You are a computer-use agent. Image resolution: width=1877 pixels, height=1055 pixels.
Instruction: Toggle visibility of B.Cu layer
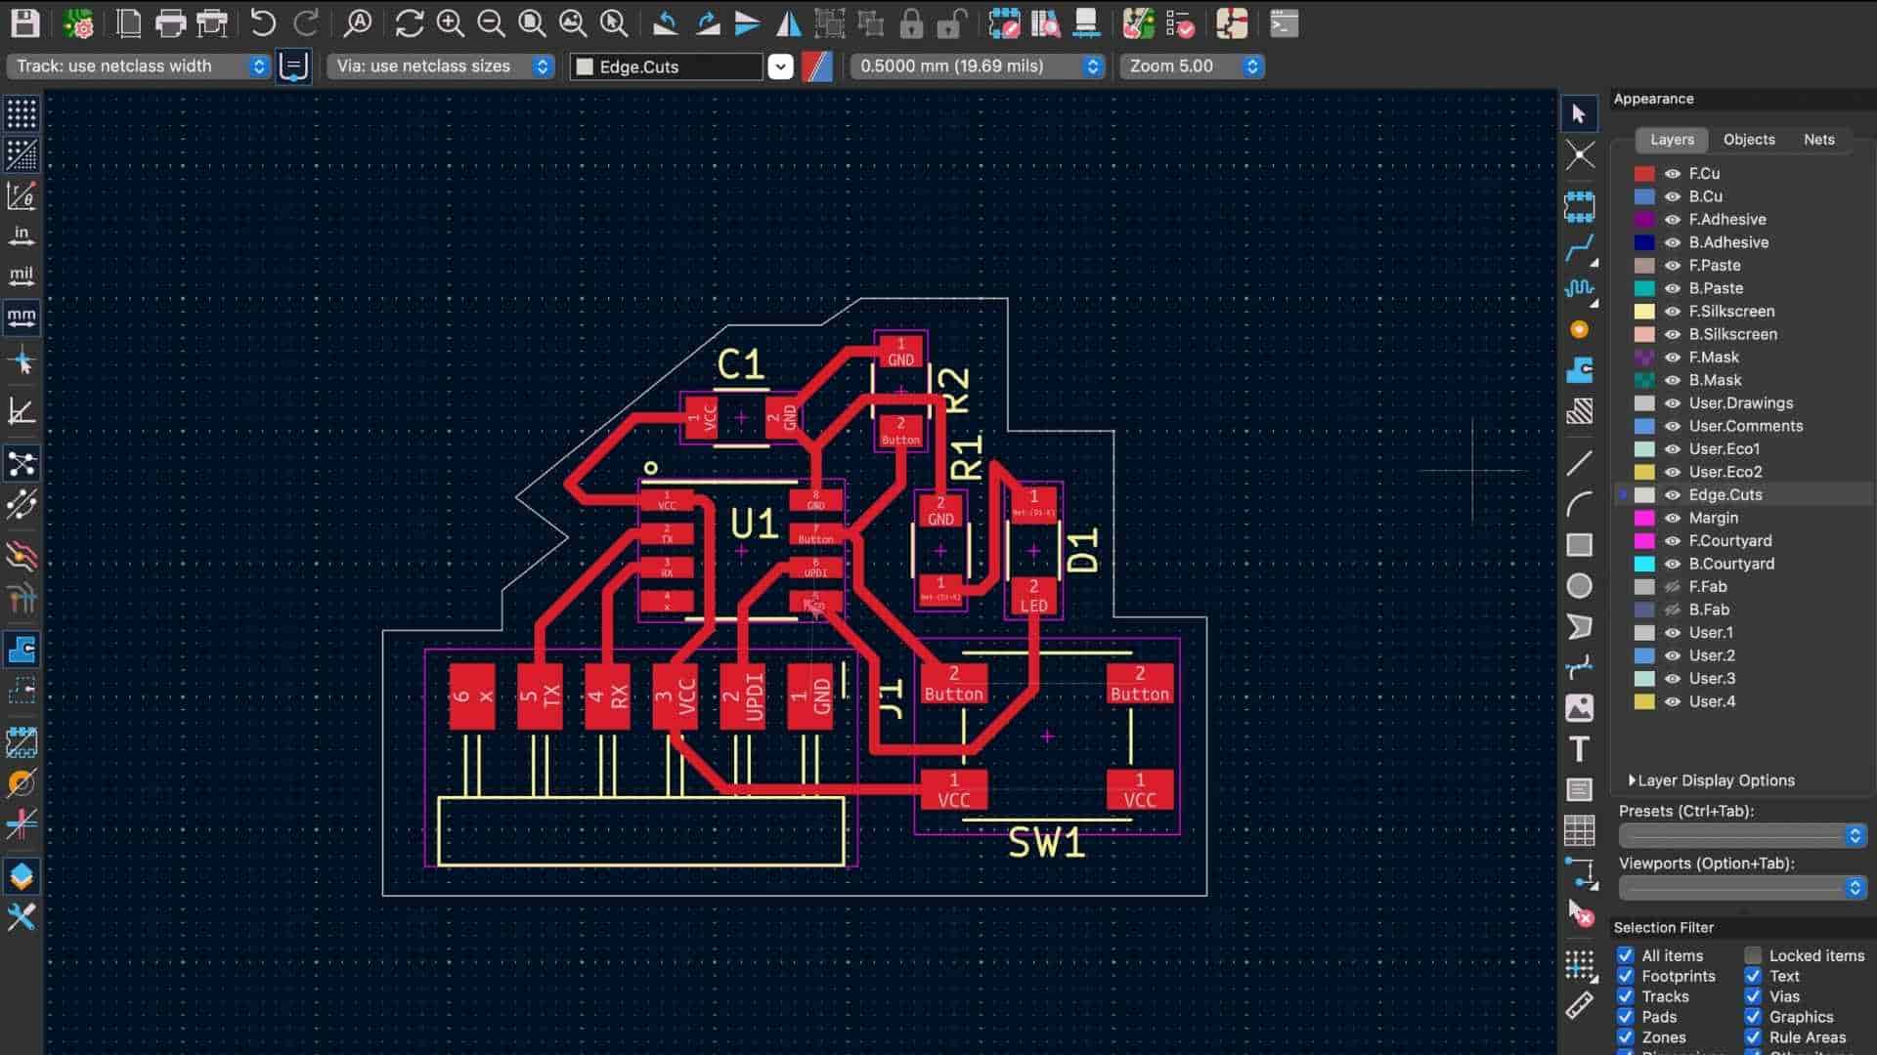[1673, 196]
